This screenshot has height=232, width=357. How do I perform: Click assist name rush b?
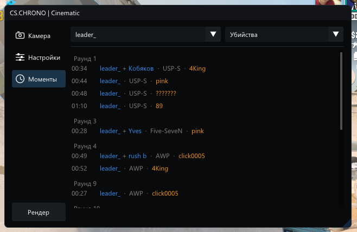pos(137,156)
